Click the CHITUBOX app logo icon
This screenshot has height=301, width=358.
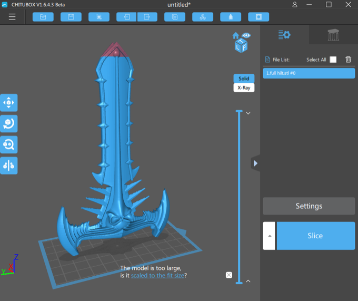(x=5, y=5)
